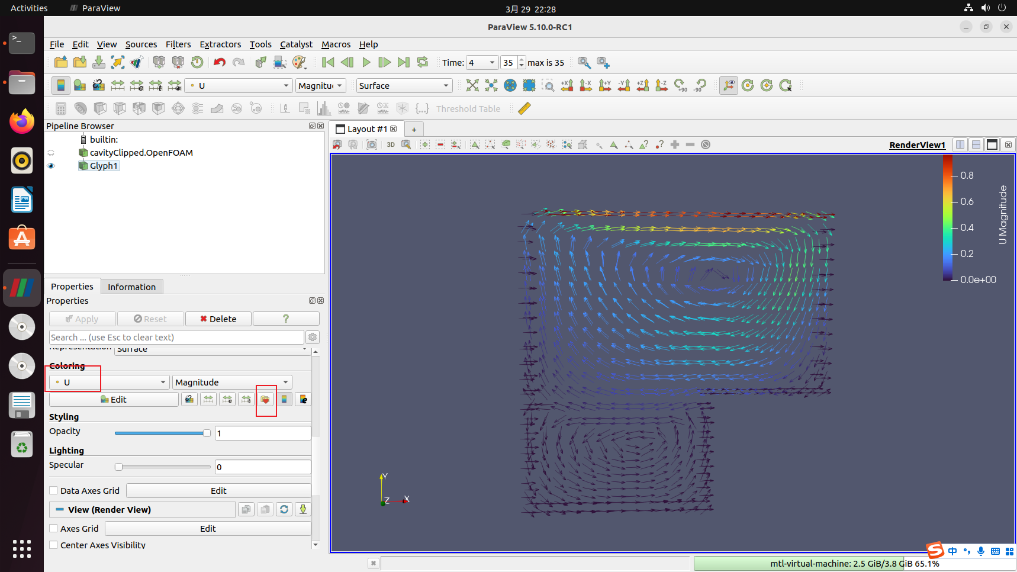Toggle visibility eye of cavityClipped.OpenFOAM
This screenshot has height=572, width=1017.
point(51,153)
